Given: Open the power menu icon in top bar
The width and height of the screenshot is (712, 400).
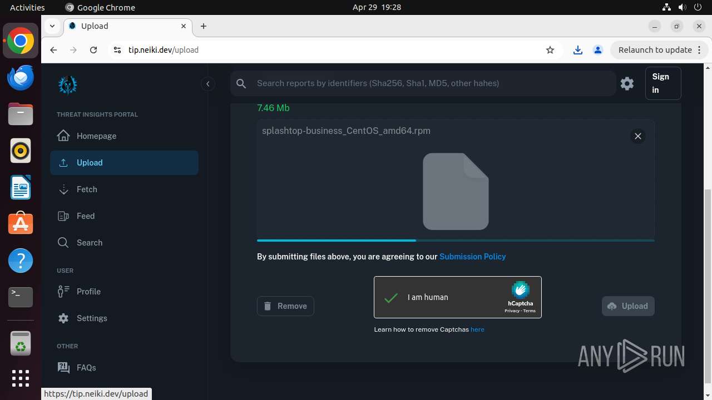Looking at the screenshot, I should click(x=698, y=7).
